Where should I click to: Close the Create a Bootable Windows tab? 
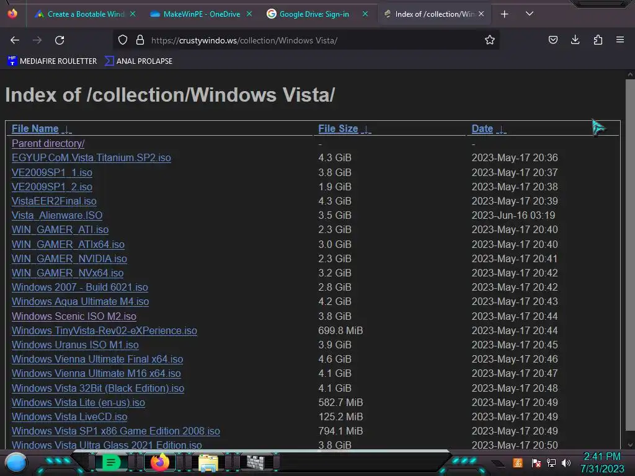coord(133,14)
